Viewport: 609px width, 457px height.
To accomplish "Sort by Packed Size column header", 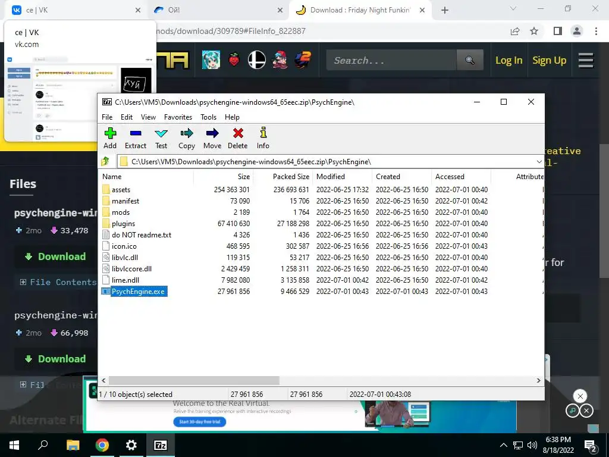I will [291, 176].
